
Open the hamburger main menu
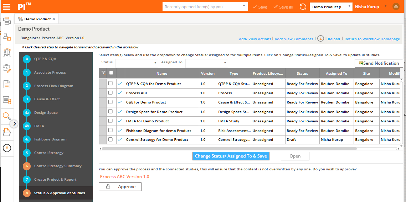coord(7,7)
